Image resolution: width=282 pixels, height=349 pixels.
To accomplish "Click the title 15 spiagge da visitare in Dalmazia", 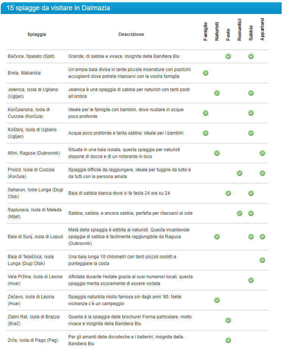I will (x=58, y=8).
